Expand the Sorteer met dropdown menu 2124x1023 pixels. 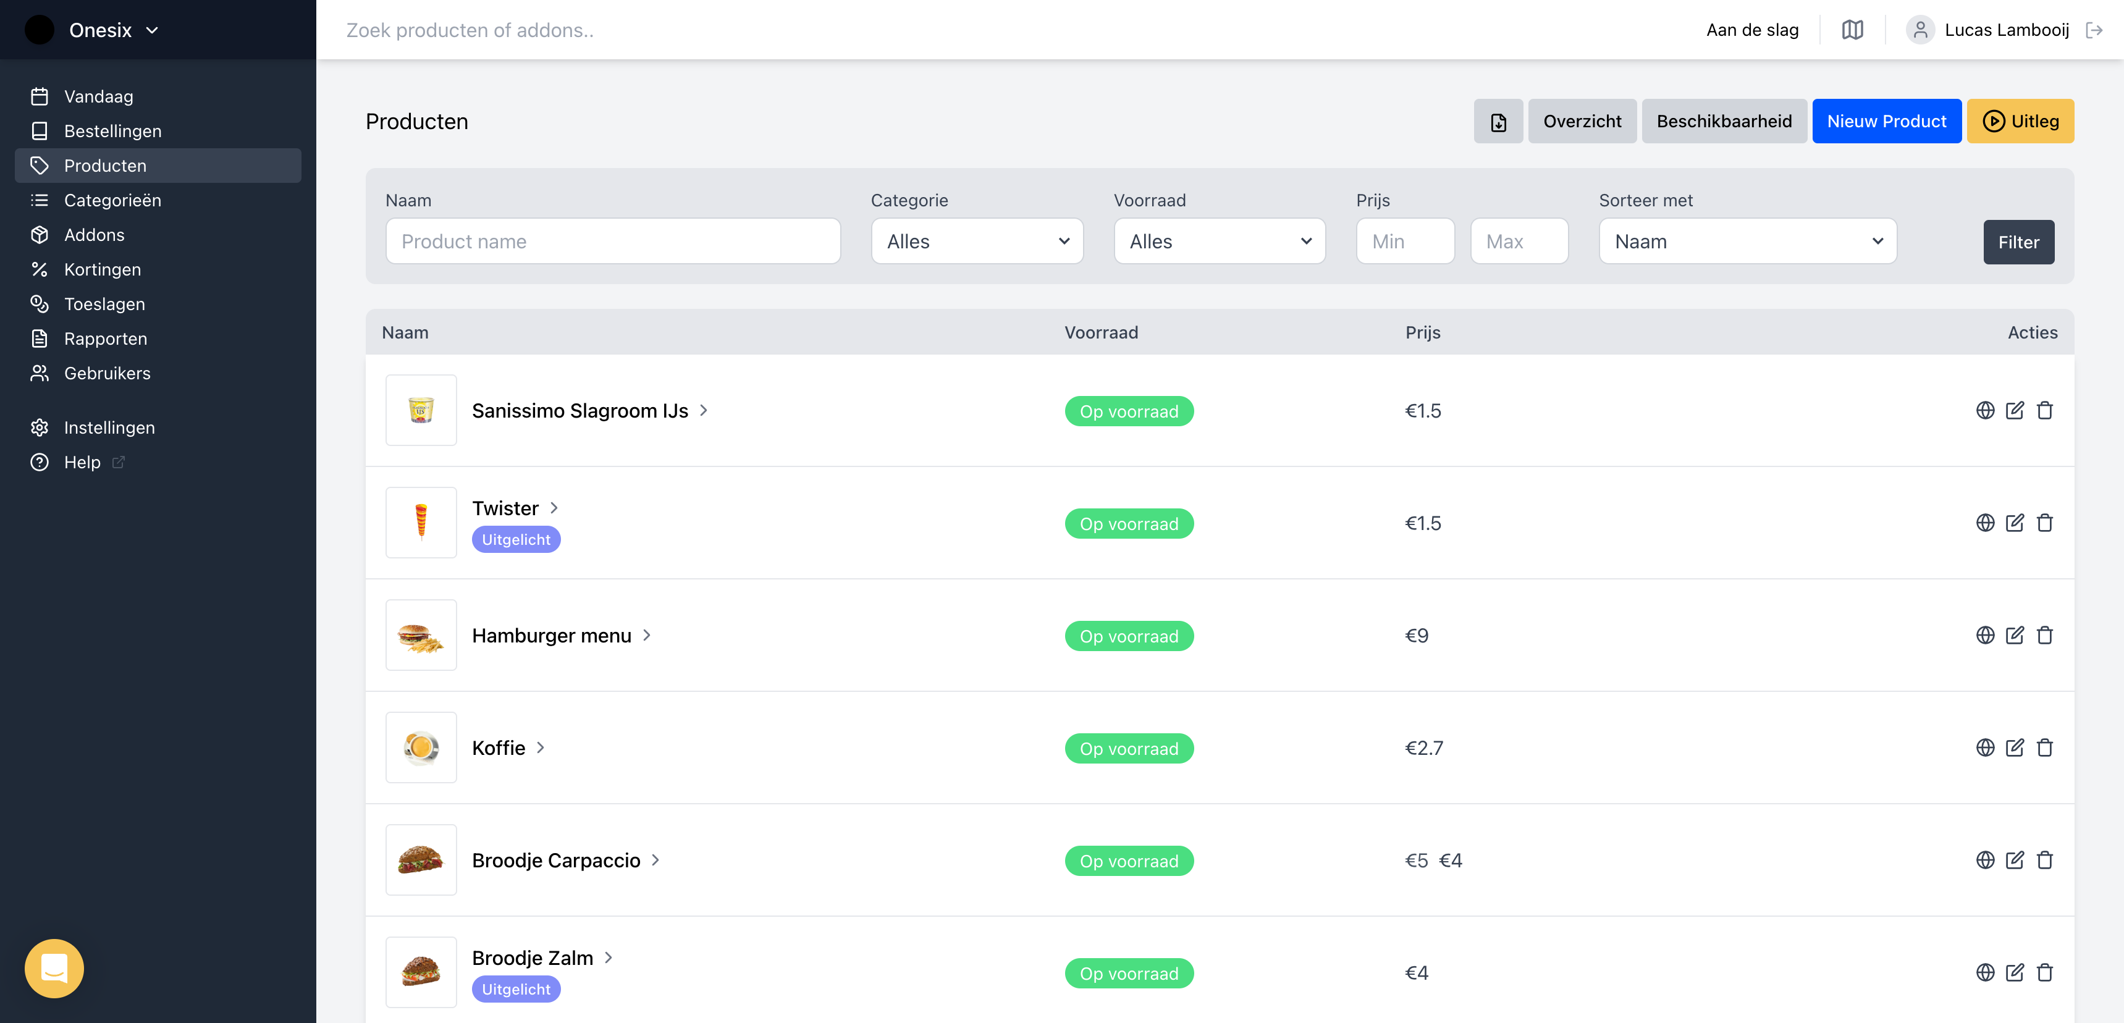click(x=1746, y=241)
